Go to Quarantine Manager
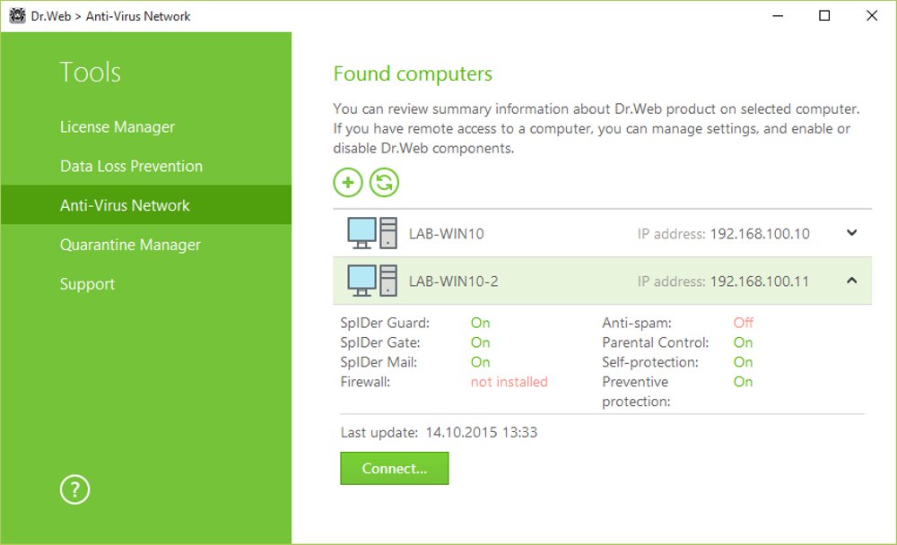The height and width of the screenshot is (545, 897). click(x=130, y=245)
